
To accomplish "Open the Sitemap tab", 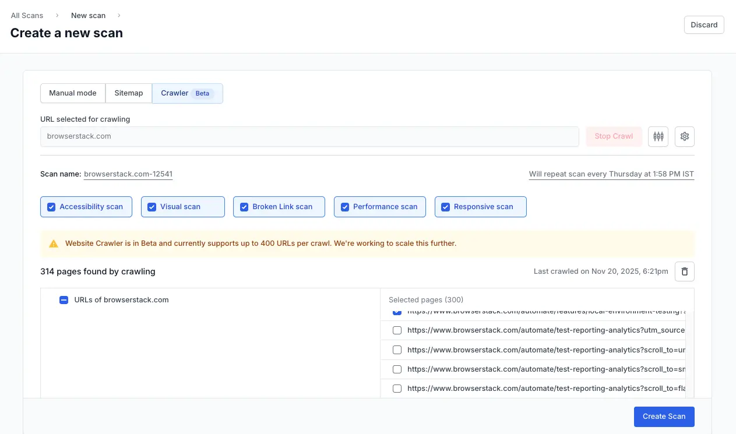I will point(128,93).
